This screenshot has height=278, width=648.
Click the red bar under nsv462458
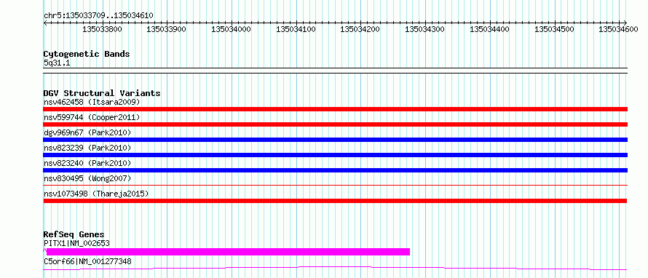(x=336, y=109)
